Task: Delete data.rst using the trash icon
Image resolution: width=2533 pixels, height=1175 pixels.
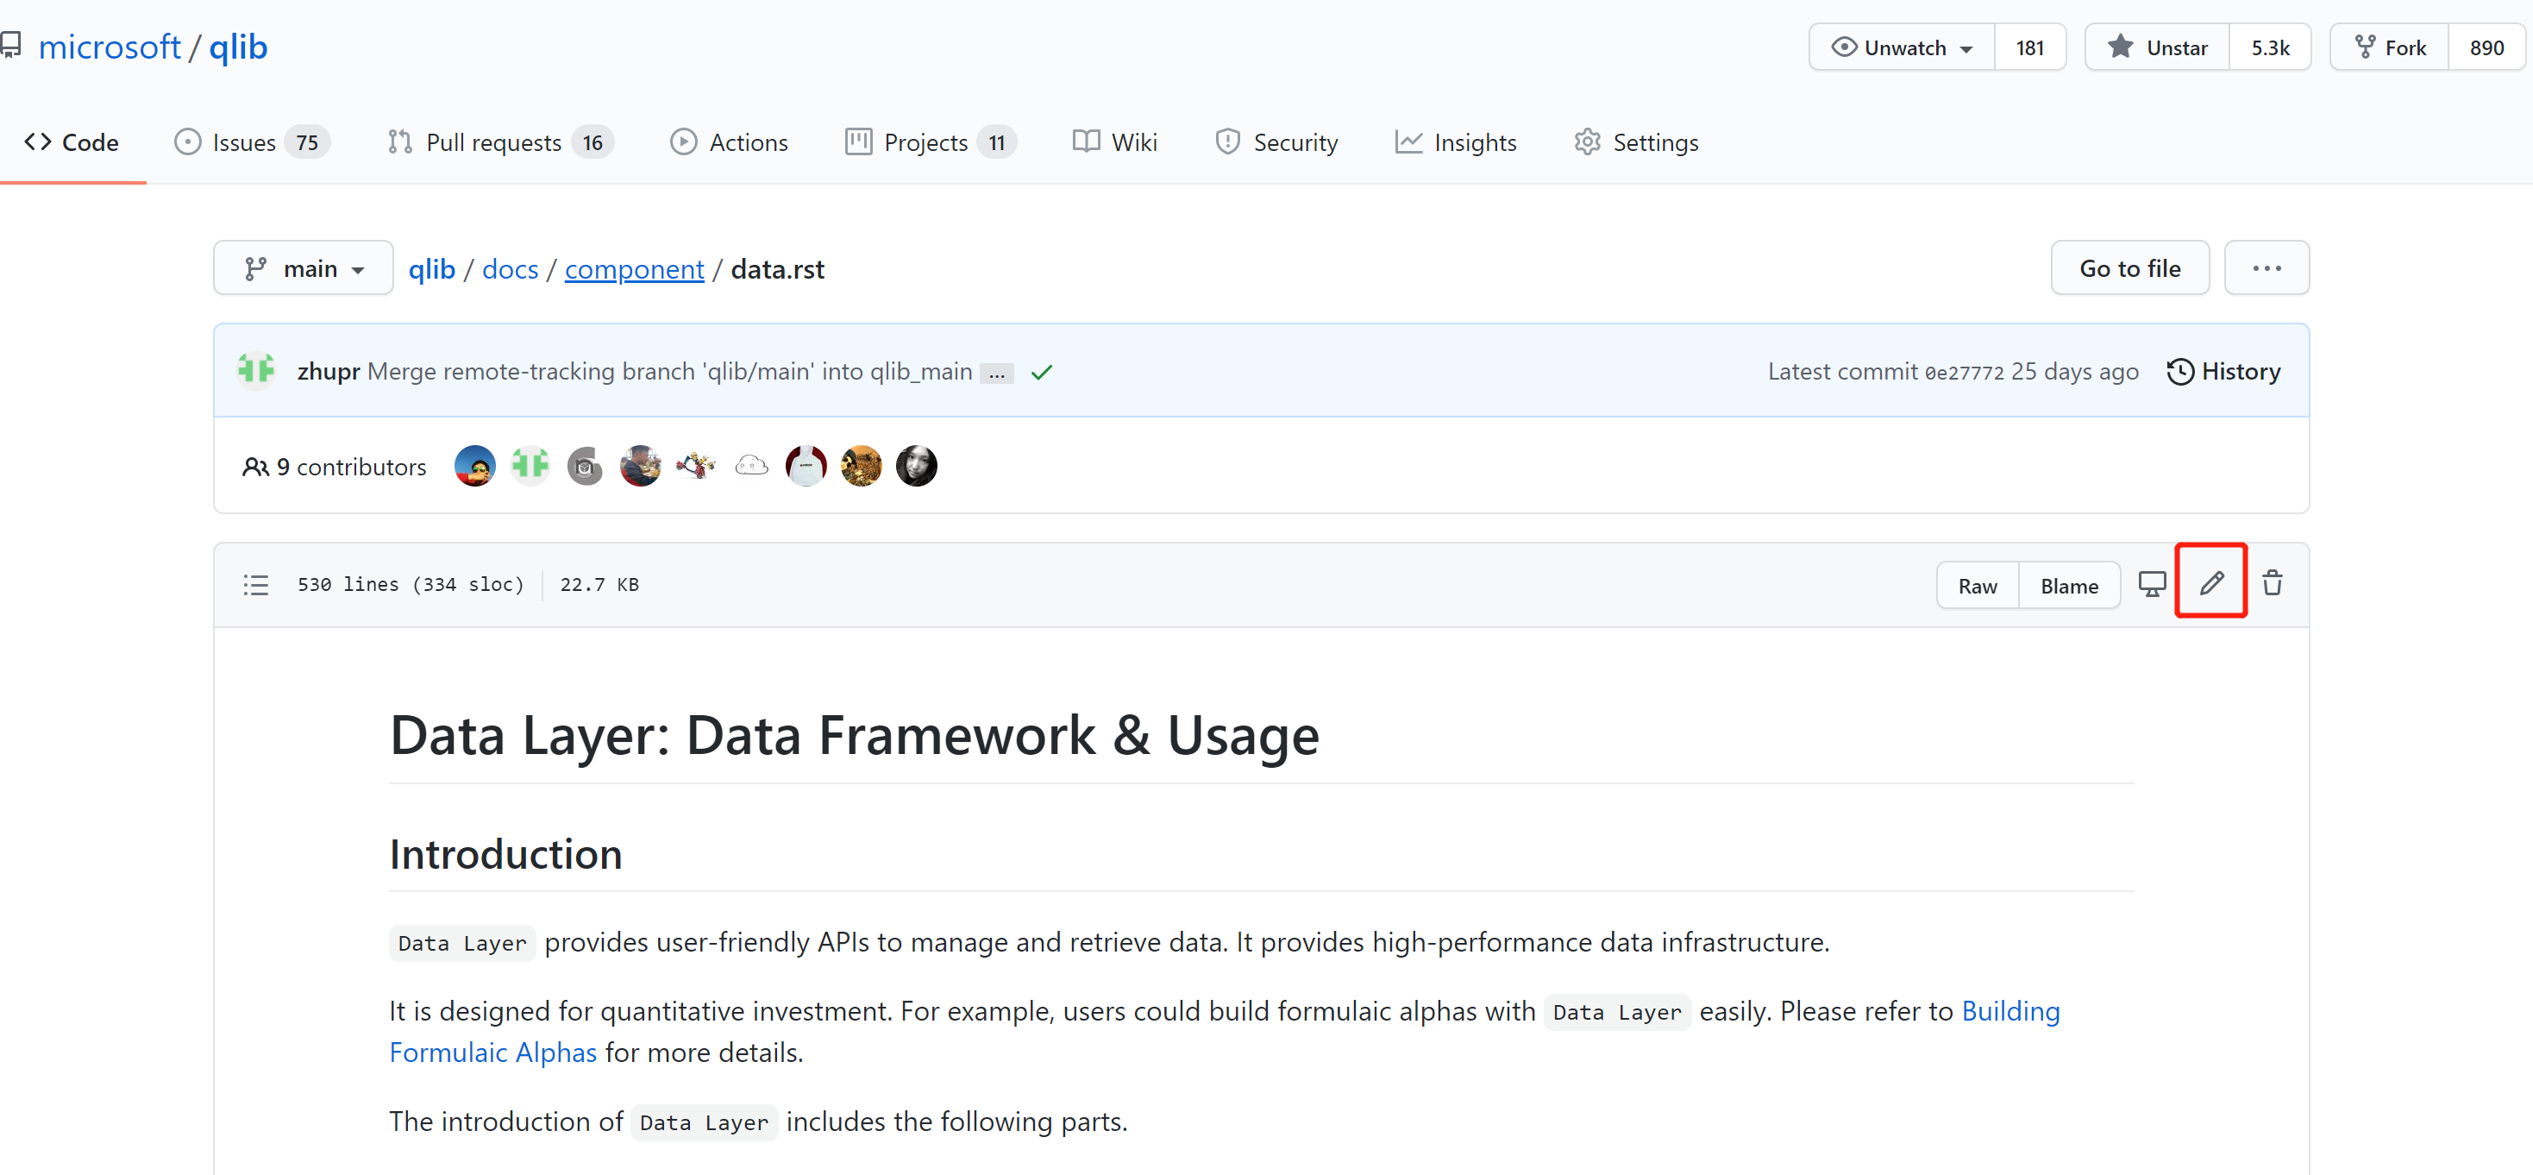Action: (2273, 582)
